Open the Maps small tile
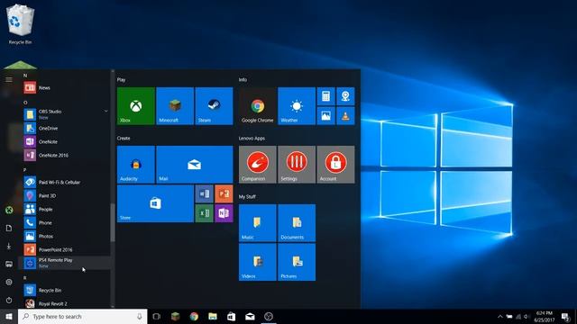This screenshot has width=577, height=324. point(345,96)
